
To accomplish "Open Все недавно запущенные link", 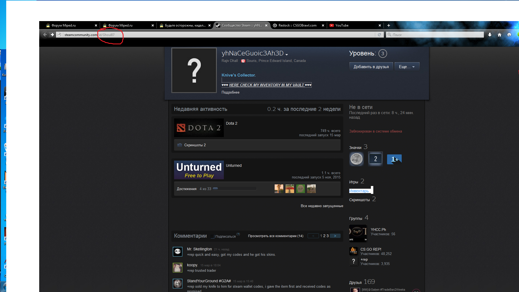I will click(322, 206).
